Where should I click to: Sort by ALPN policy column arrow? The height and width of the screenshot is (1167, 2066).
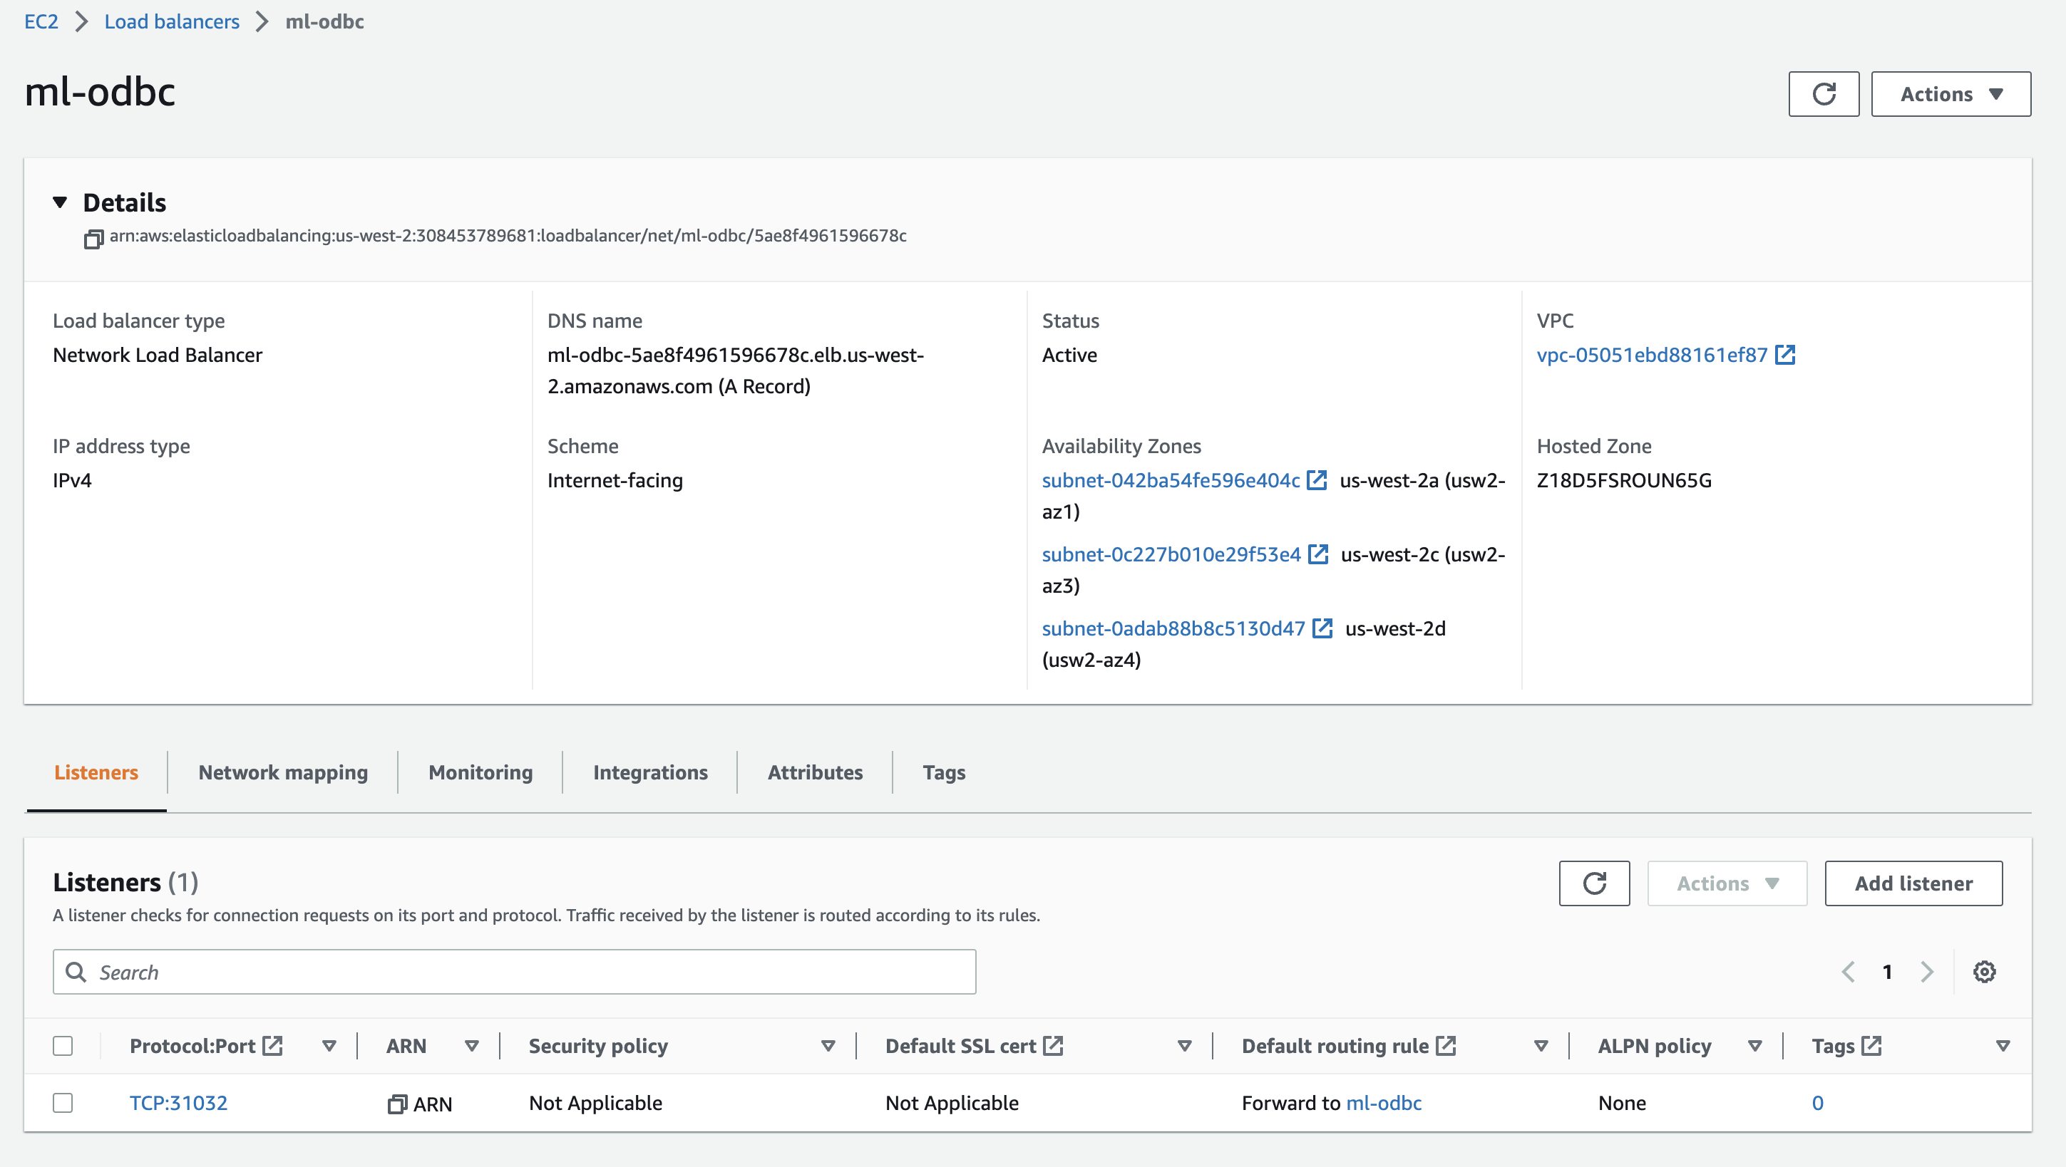(x=1755, y=1045)
